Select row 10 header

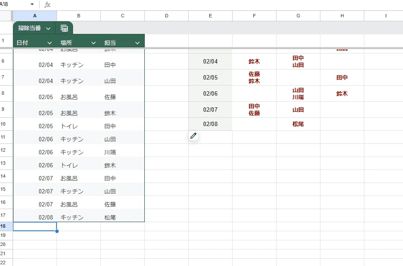(6, 124)
